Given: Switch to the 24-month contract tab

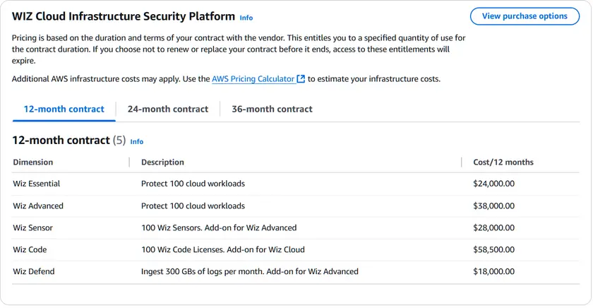Looking at the screenshot, I should pyautogui.click(x=168, y=109).
